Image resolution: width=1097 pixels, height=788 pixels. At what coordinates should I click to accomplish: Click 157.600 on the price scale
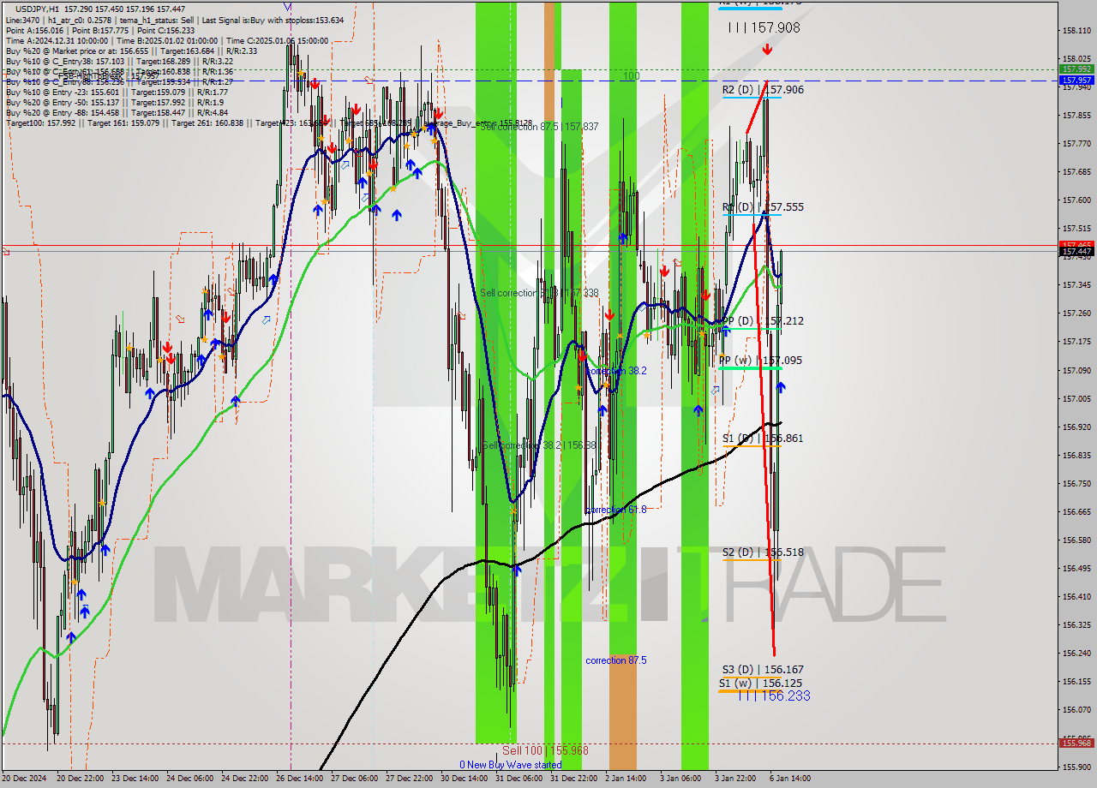(x=1076, y=200)
